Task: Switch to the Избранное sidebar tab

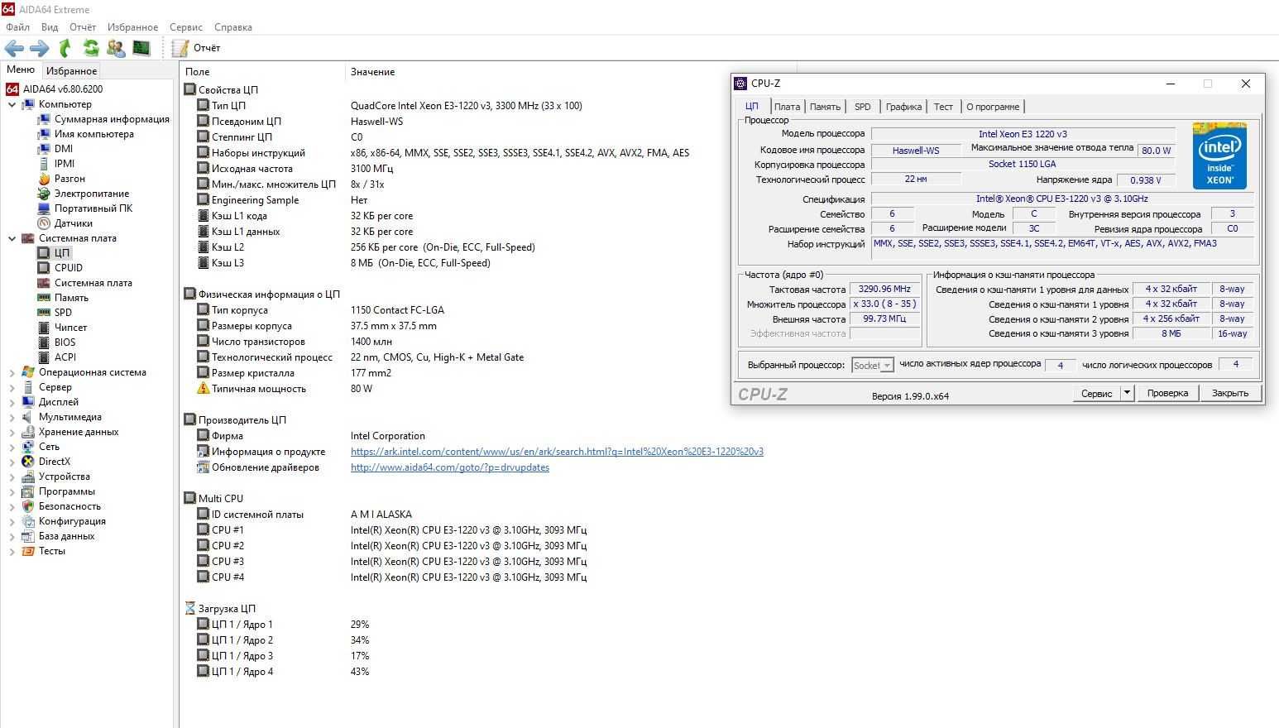Action: pos(71,70)
